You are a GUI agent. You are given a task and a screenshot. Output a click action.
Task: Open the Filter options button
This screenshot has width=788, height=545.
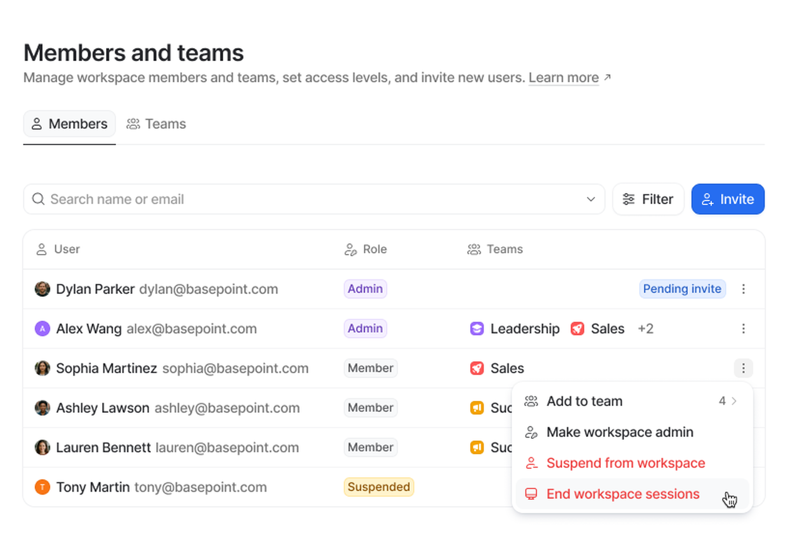coord(648,199)
